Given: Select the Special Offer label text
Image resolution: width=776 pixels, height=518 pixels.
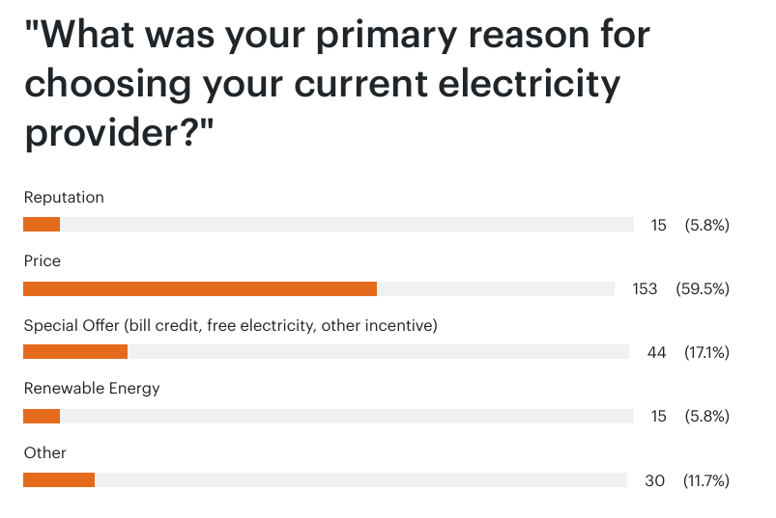Looking at the screenshot, I should pos(231,326).
